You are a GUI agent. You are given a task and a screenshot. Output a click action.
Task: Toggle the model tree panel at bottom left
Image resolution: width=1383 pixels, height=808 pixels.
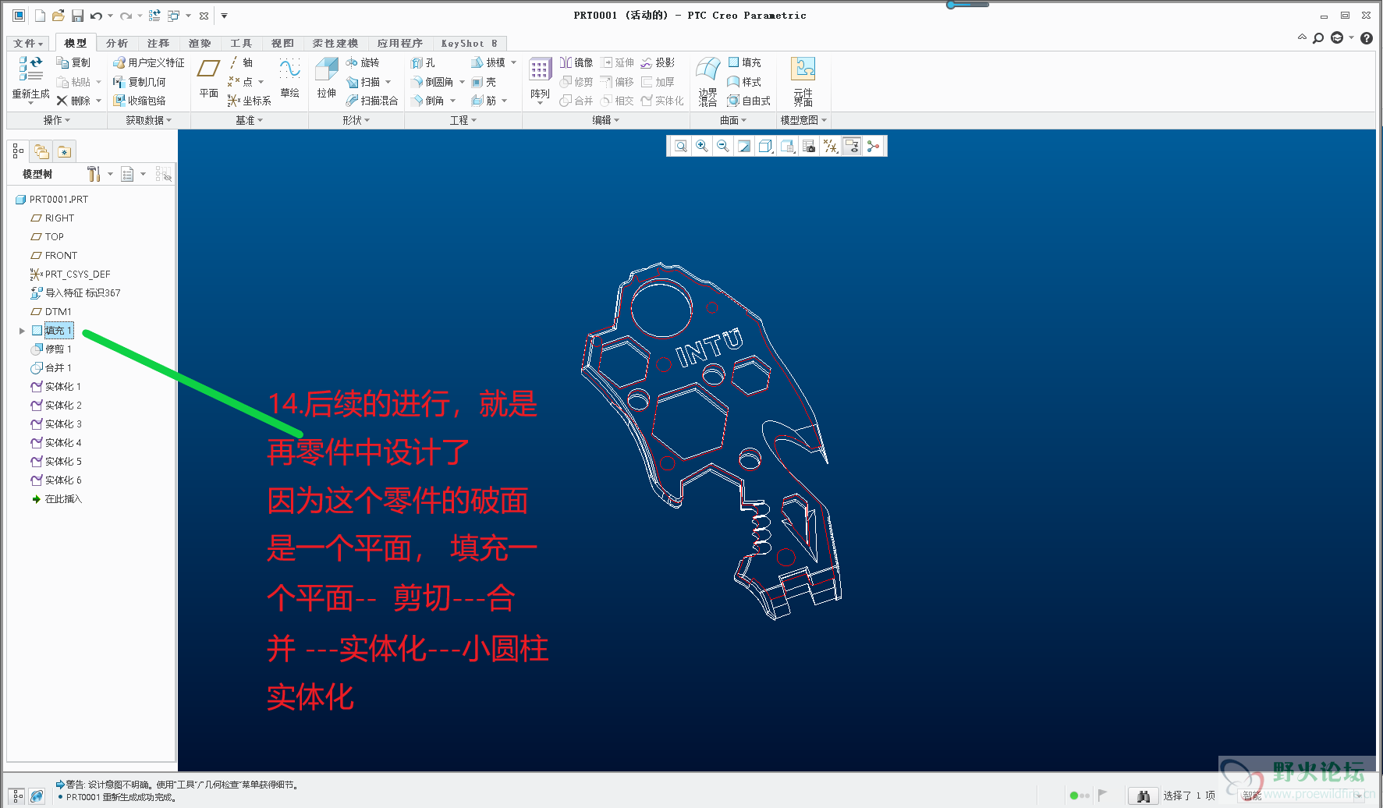[17, 796]
